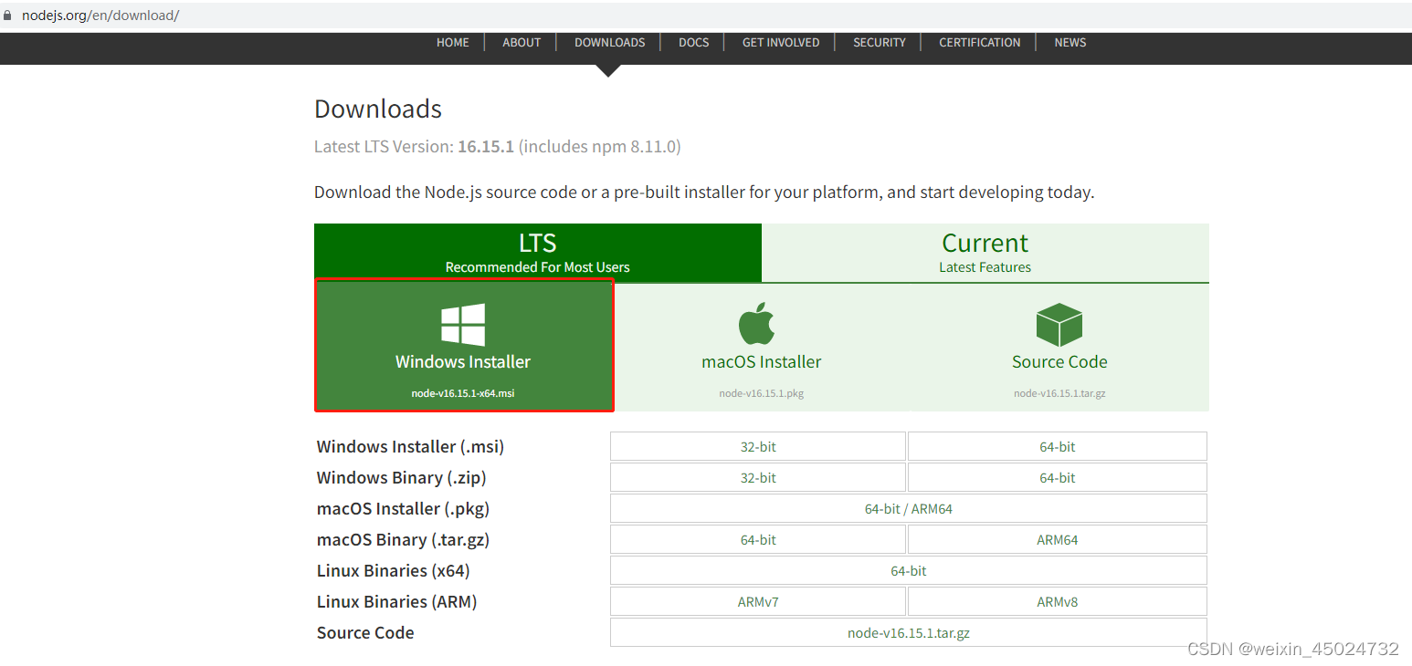Viewport: 1412px width, 666px height.
Task: Download Source Code node-v16.15.1.tar.gz tile
Action: (x=1059, y=347)
